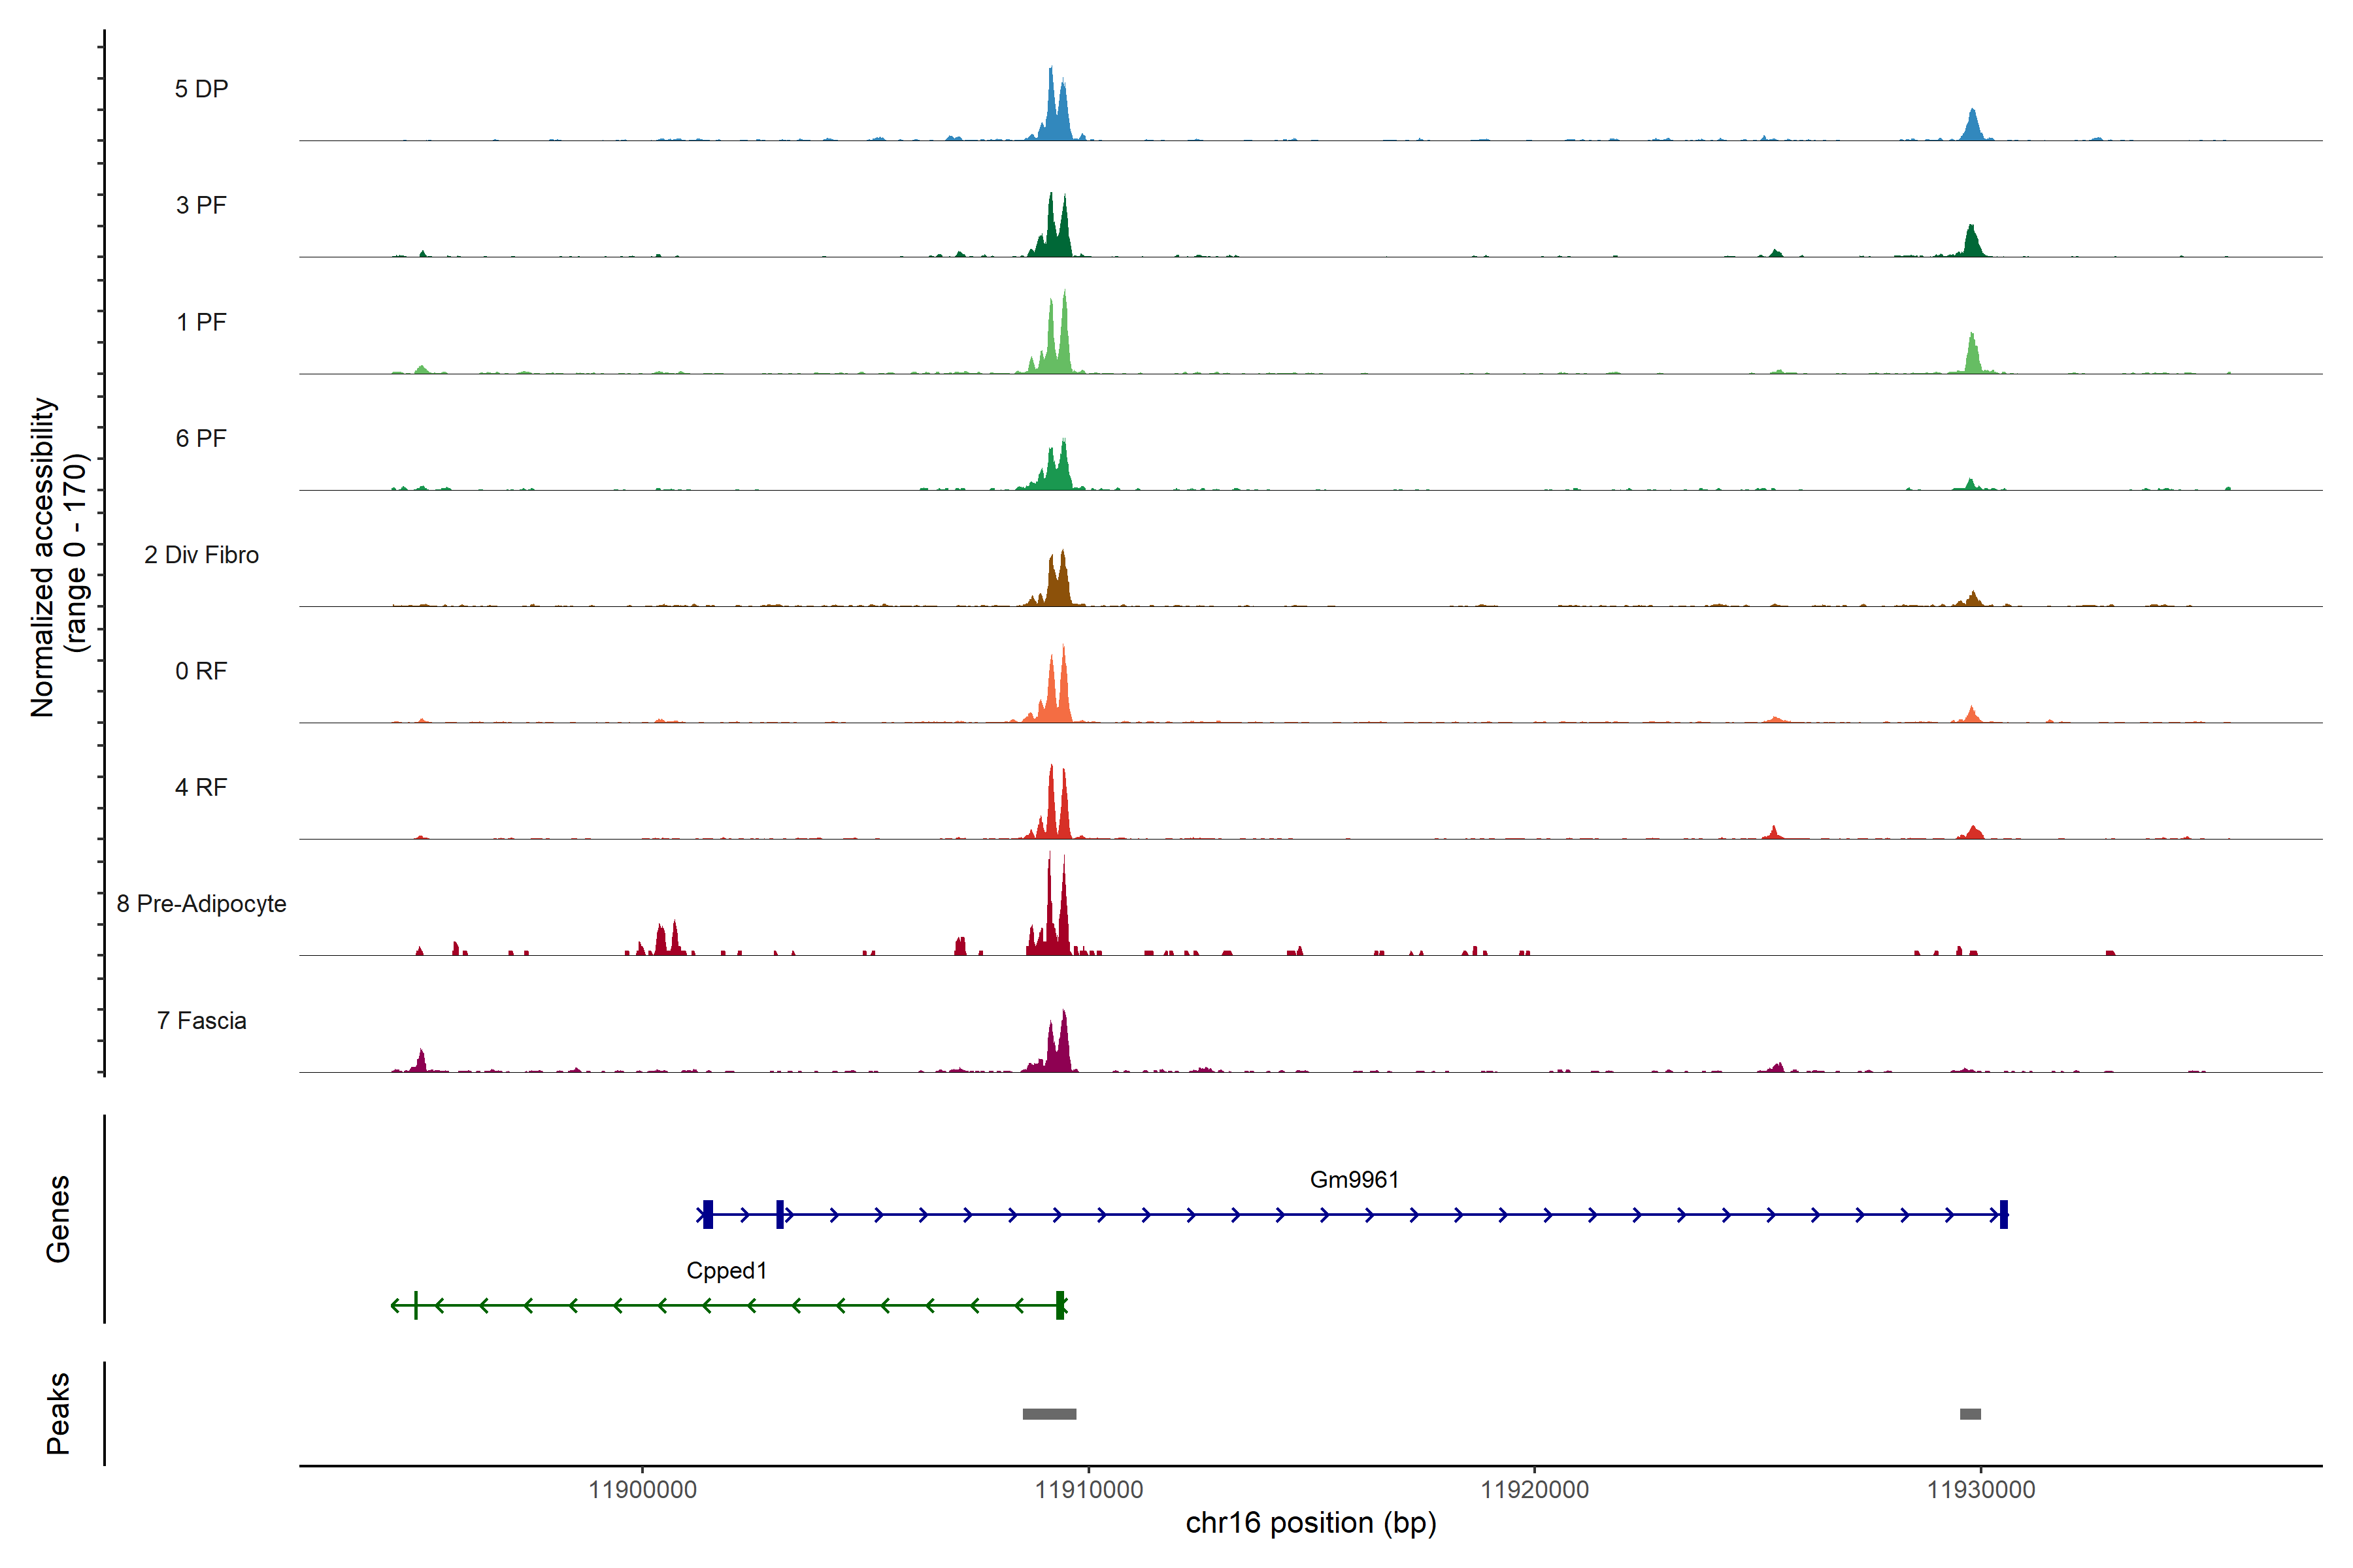Select the 7 Fascia track label
This screenshot has height=1568, width=2353.
[x=201, y=1020]
